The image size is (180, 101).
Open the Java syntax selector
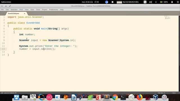coord(174,93)
